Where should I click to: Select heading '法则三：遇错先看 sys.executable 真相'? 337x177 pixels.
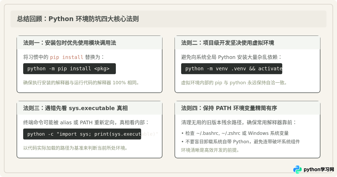point(76,108)
